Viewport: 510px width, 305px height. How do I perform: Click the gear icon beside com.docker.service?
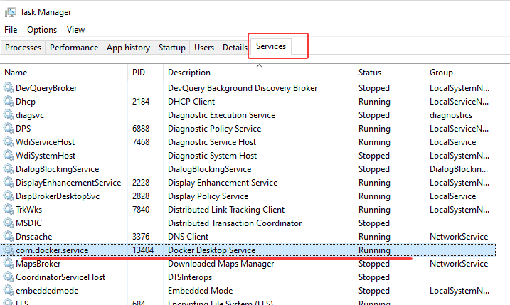[9, 250]
